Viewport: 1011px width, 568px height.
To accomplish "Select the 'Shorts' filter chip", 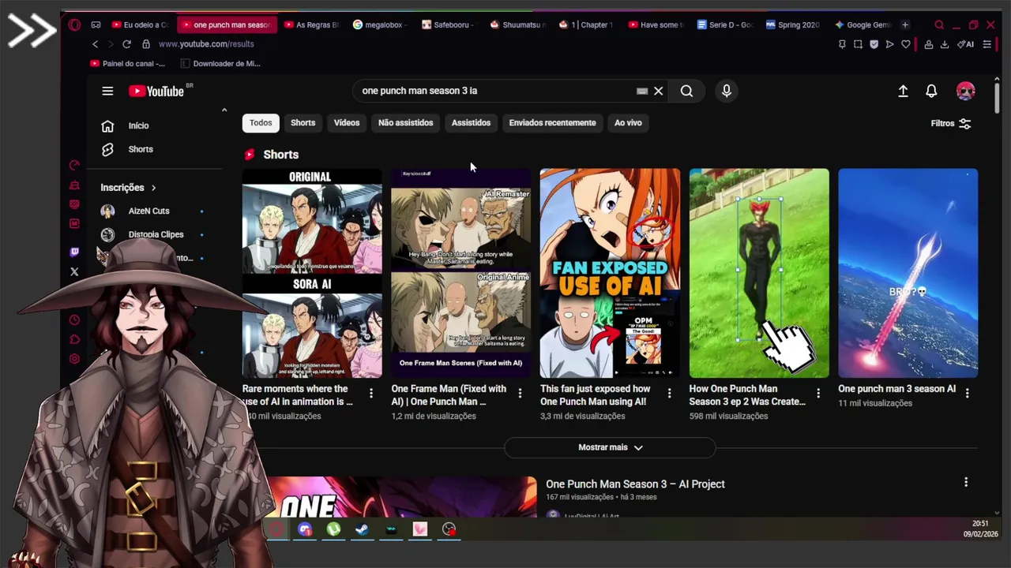I will coord(303,122).
